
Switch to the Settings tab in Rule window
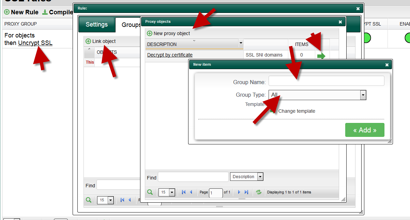pos(96,25)
